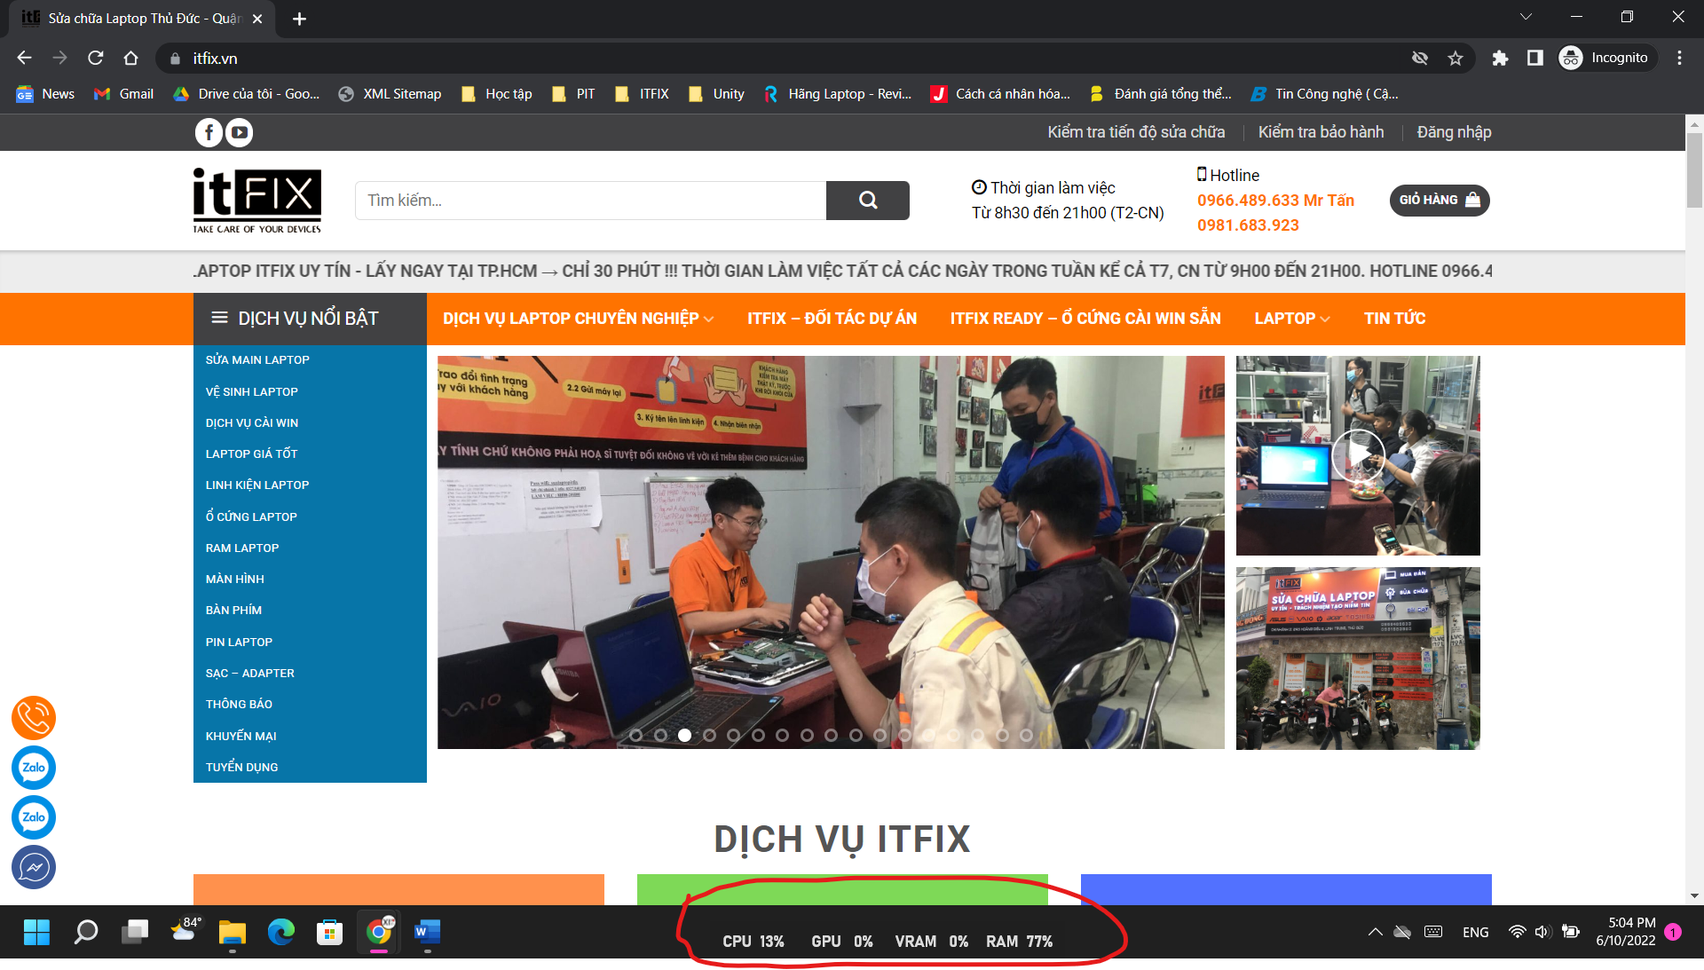Click the third-party cookies blocked eye icon
This screenshot has width=1704, height=970.
[1420, 58]
